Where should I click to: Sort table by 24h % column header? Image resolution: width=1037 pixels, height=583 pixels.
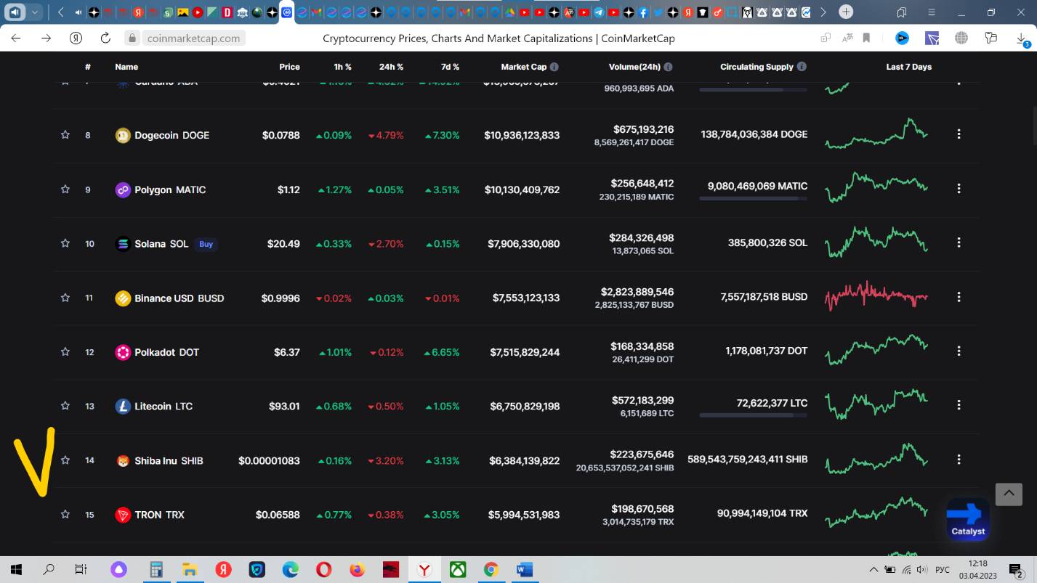point(391,67)
